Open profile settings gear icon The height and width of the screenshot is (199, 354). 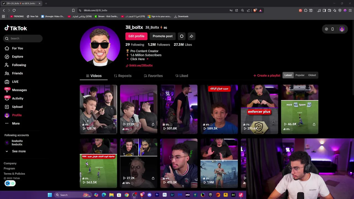click(182, 36)
